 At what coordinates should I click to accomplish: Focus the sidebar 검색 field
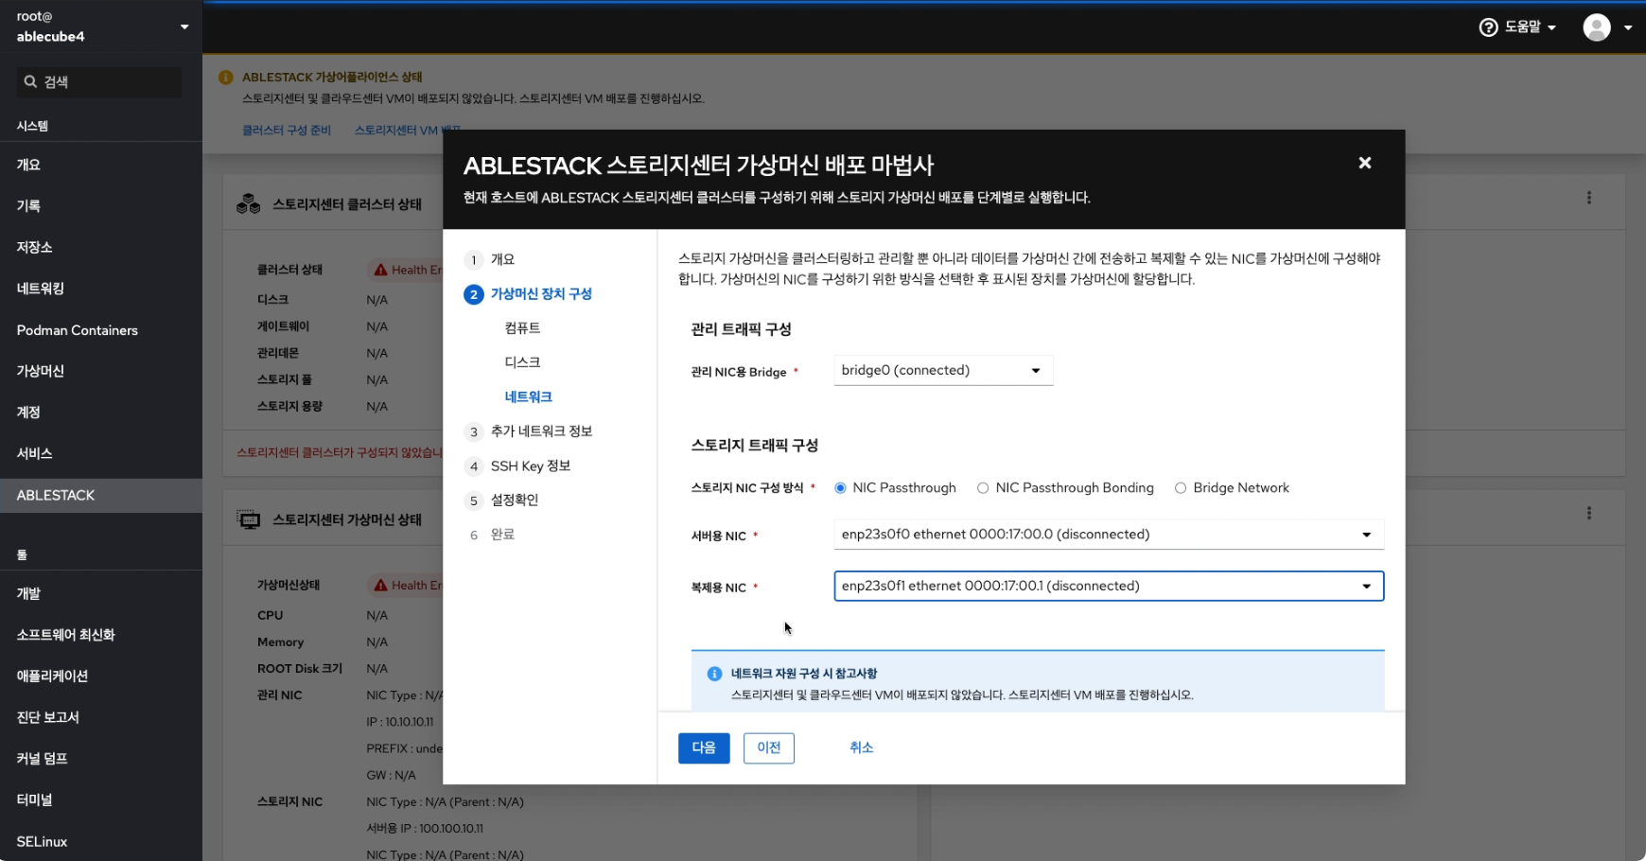click(99, 81)
